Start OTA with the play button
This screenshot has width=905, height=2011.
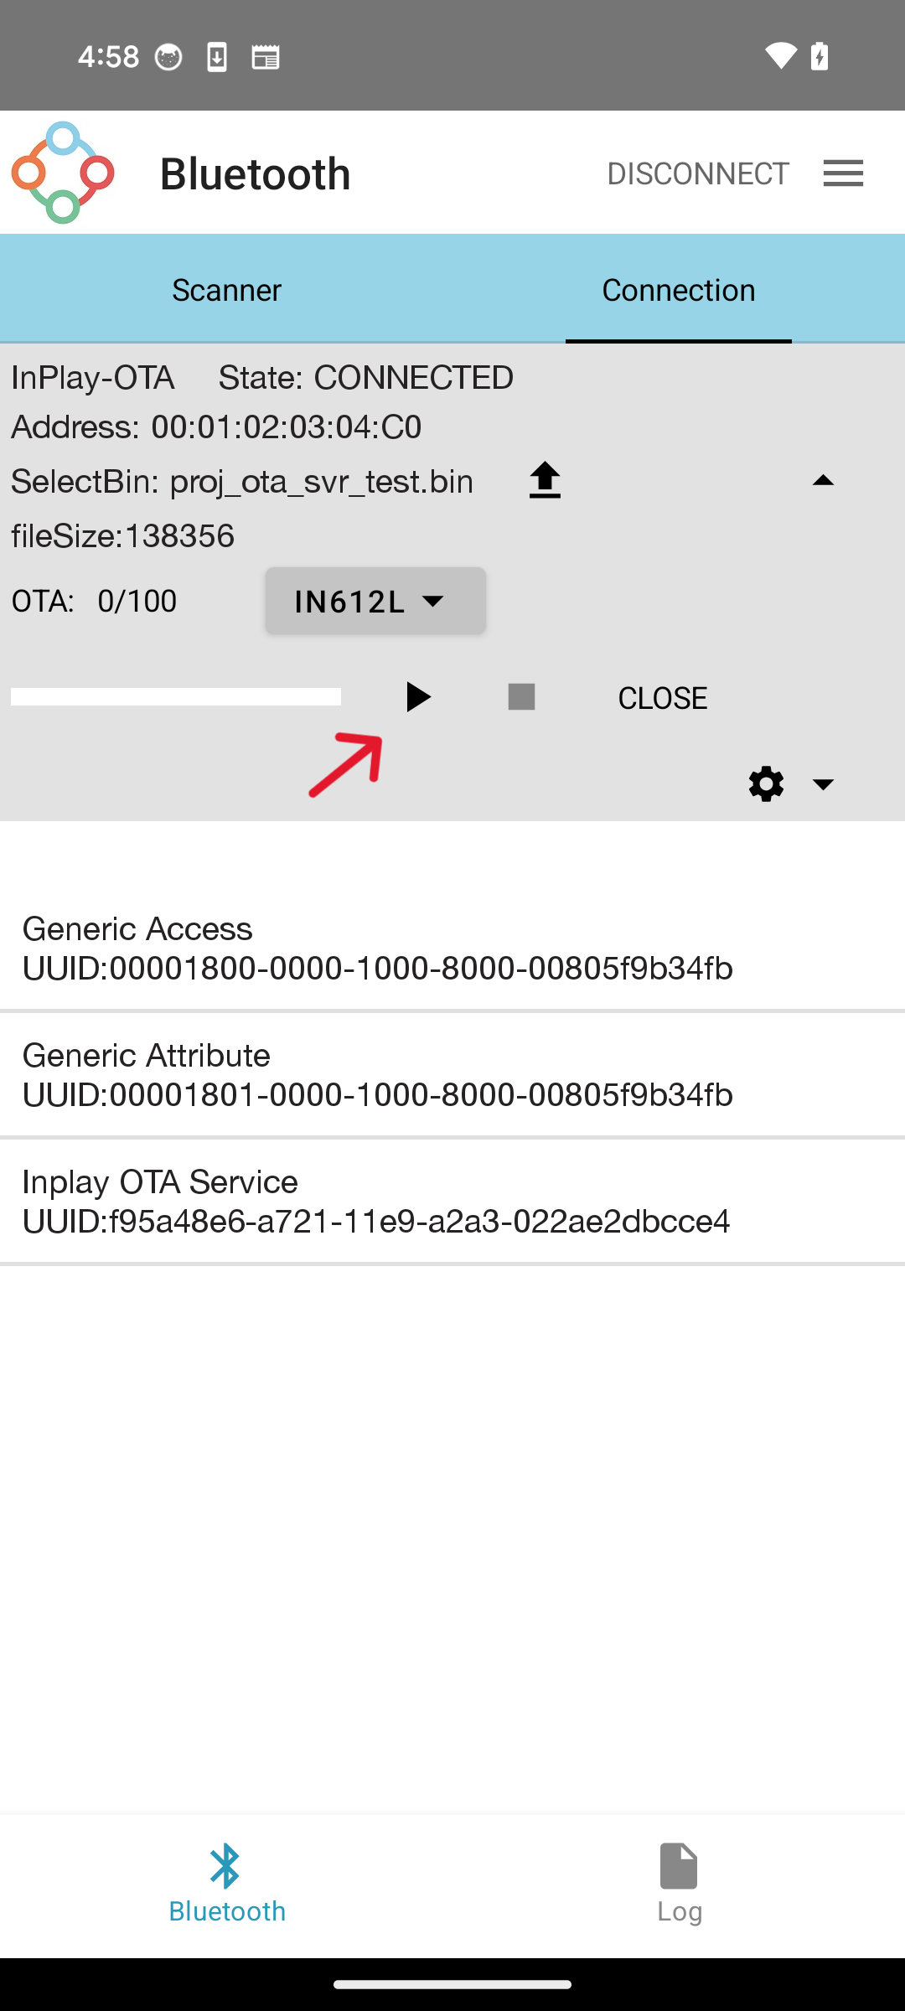coord(418,697)
